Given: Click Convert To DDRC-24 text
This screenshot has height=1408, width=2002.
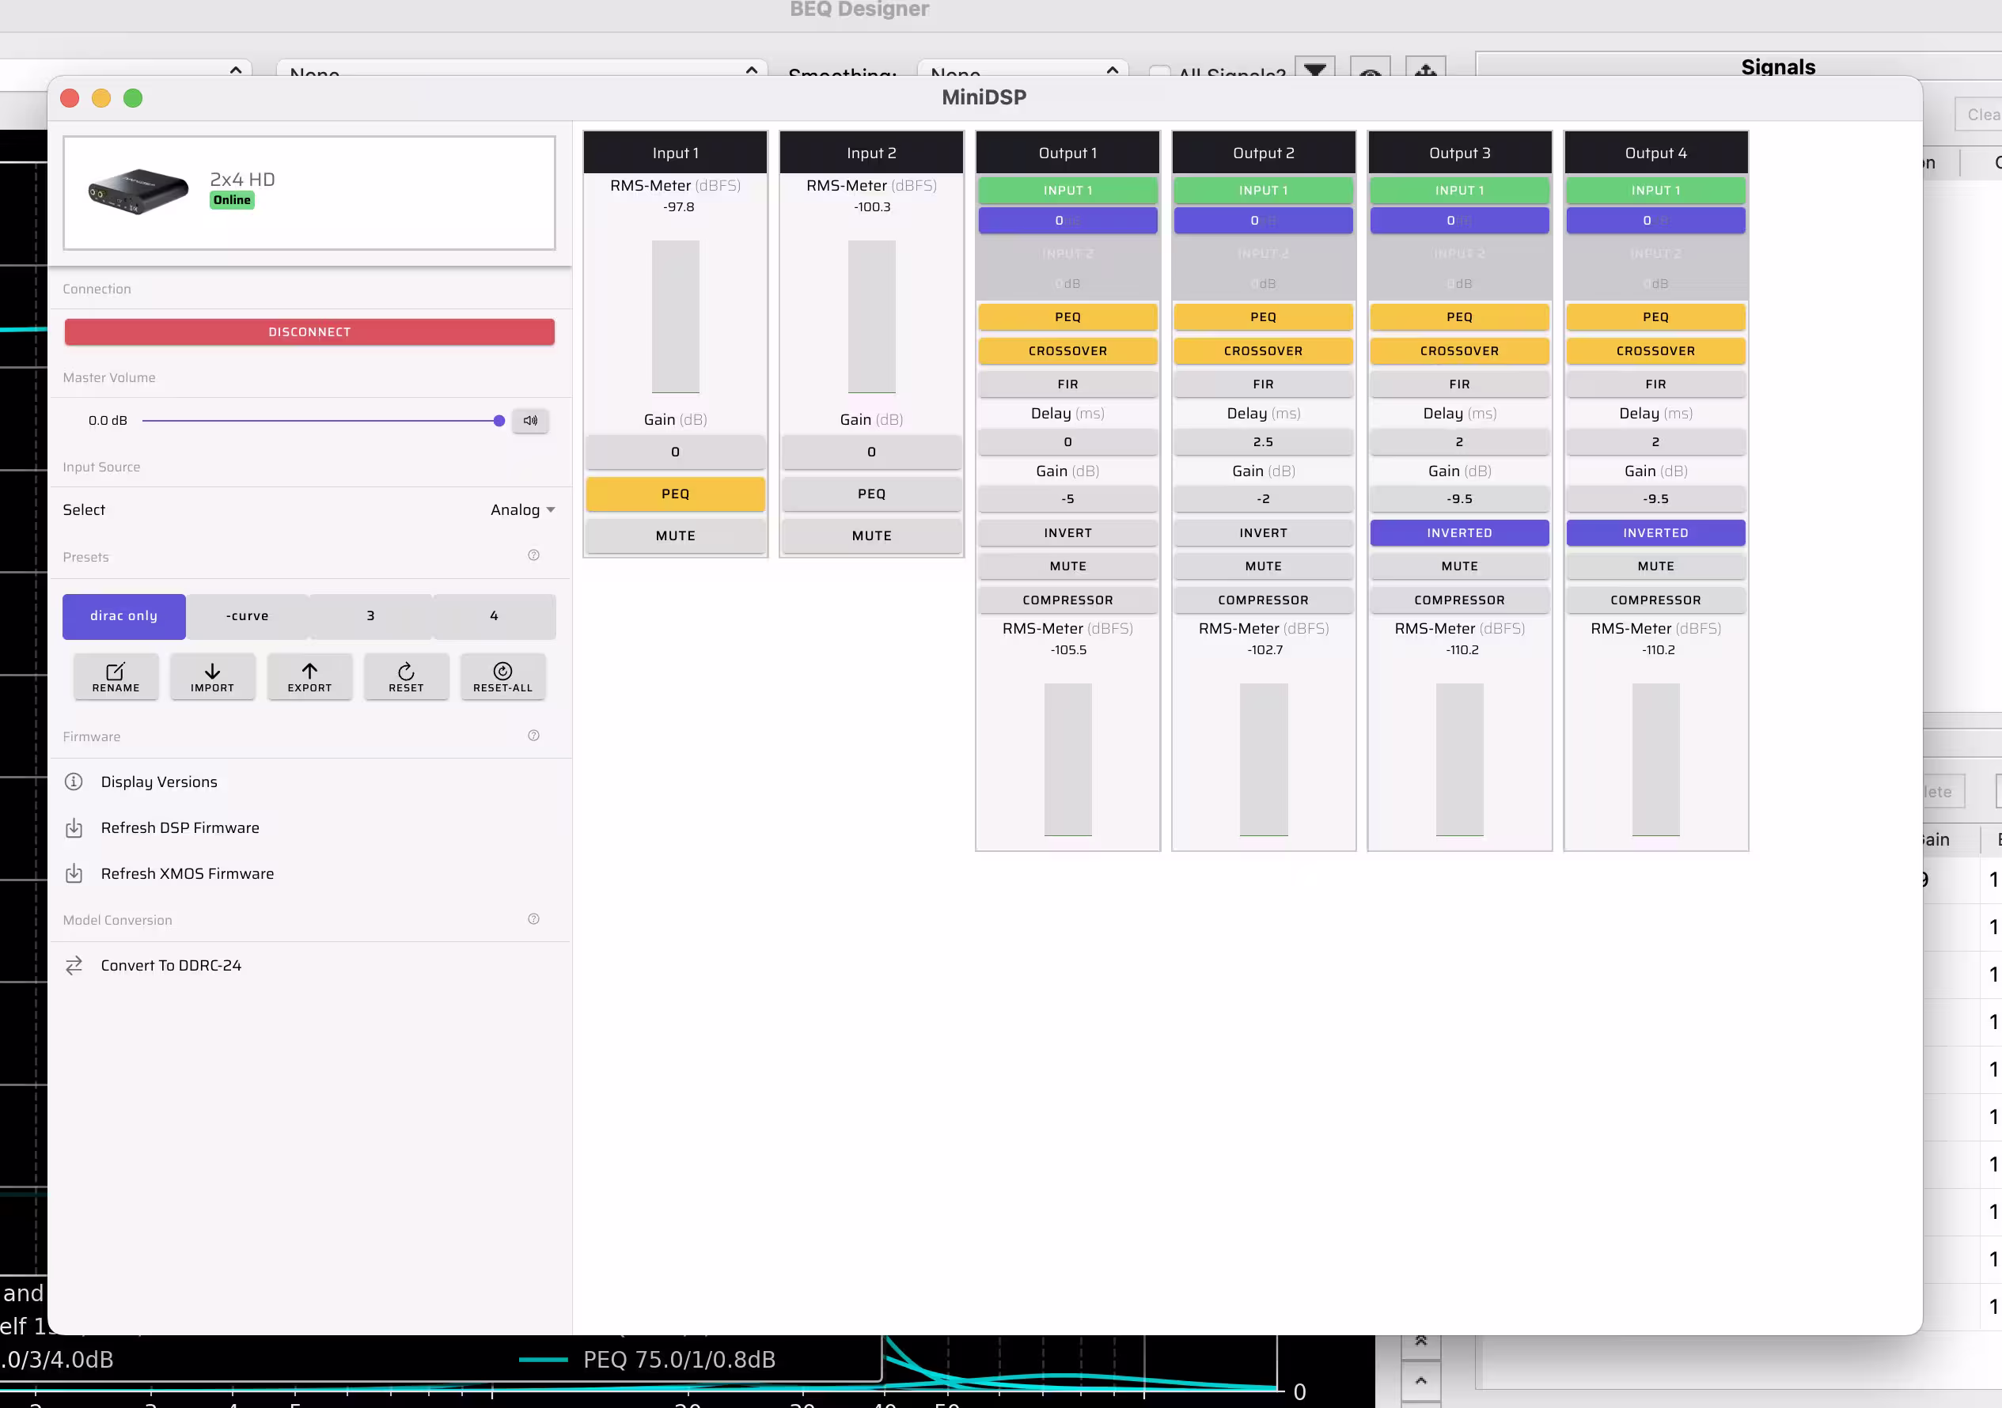Looking at the screenshot, I should pyautogui.click(x=171, y=965).
